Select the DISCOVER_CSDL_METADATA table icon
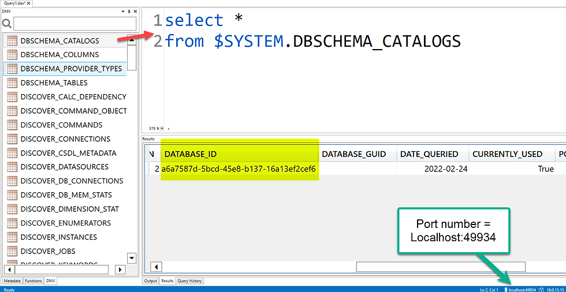Viewport: 566px width, 292px height. pos(12,153)
